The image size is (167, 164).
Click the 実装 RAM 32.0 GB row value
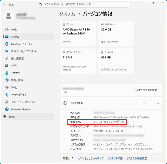[108, 122]
